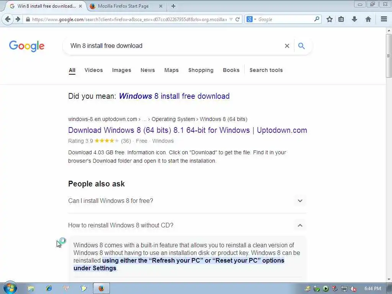Viewport: 392px width, 294px height.
Task: Open Download Windows 8 (64 bits) Uptodown link
Action: (188, 130)
